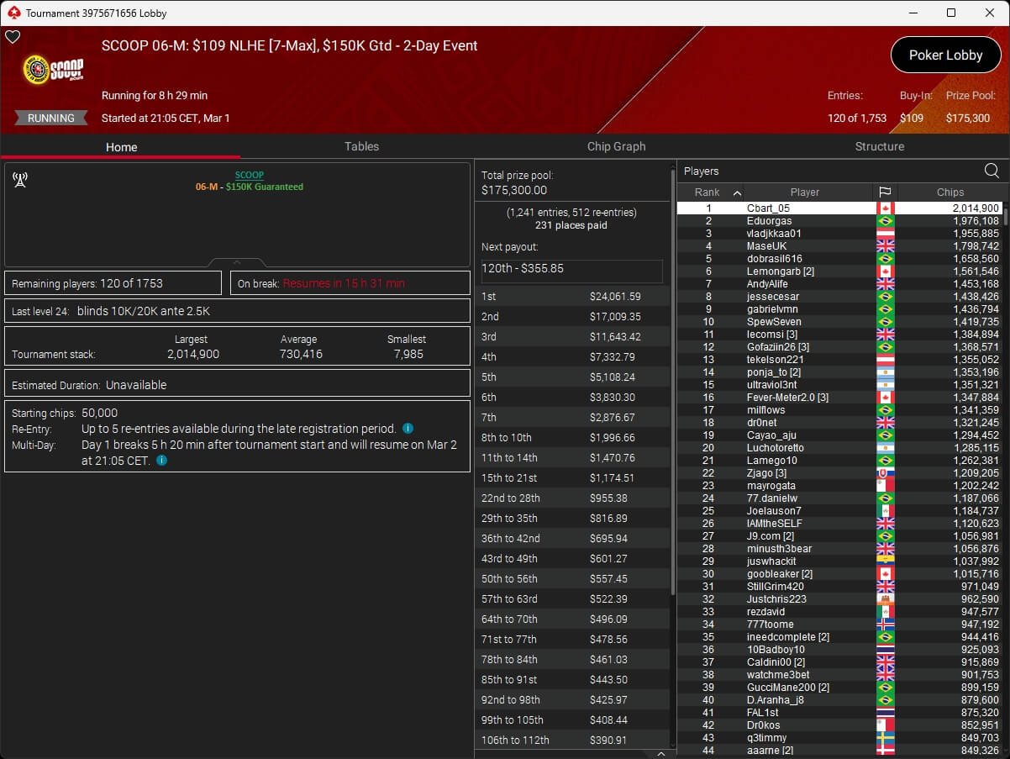The image size is (1010, 759).
Task: Expand payouts list with bottom chevron
Action: pos(660,754)
